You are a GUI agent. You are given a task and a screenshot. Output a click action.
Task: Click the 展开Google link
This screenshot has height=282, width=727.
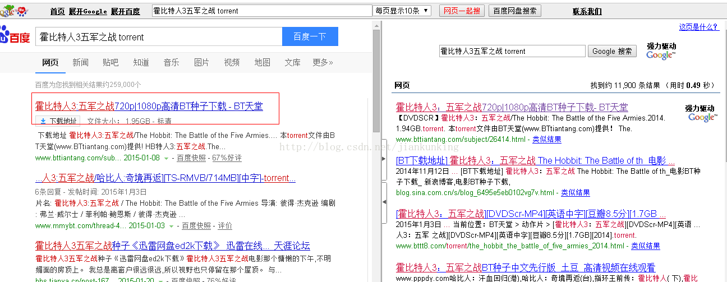pyautogui.click(x=88, y=11)
